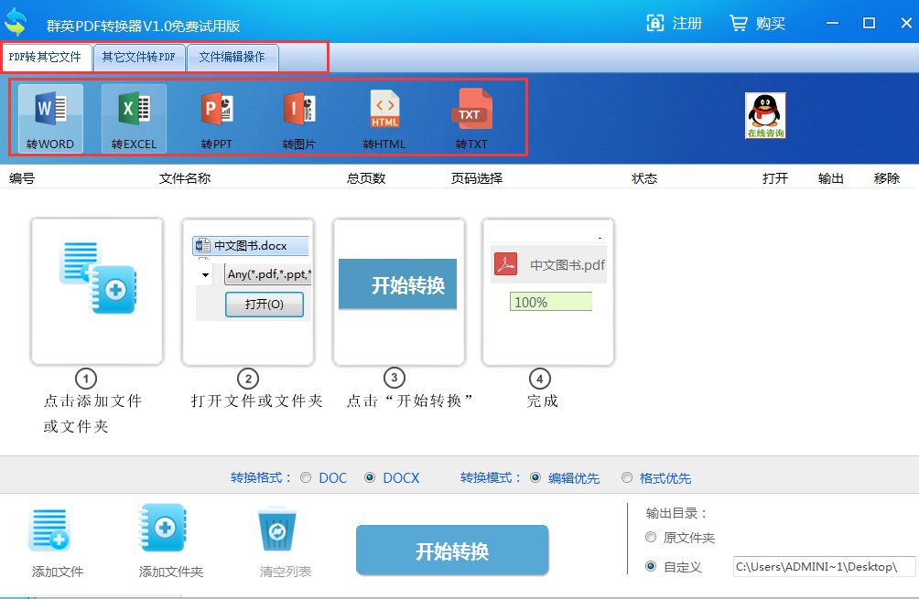Click the 状态 column header
919x599 pixels.
click(644, 178)
